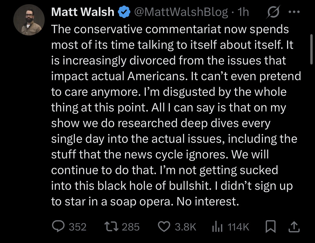Like the post with the heart icon
The height and width of the screenshot is (243, 315).
point(164,227)
